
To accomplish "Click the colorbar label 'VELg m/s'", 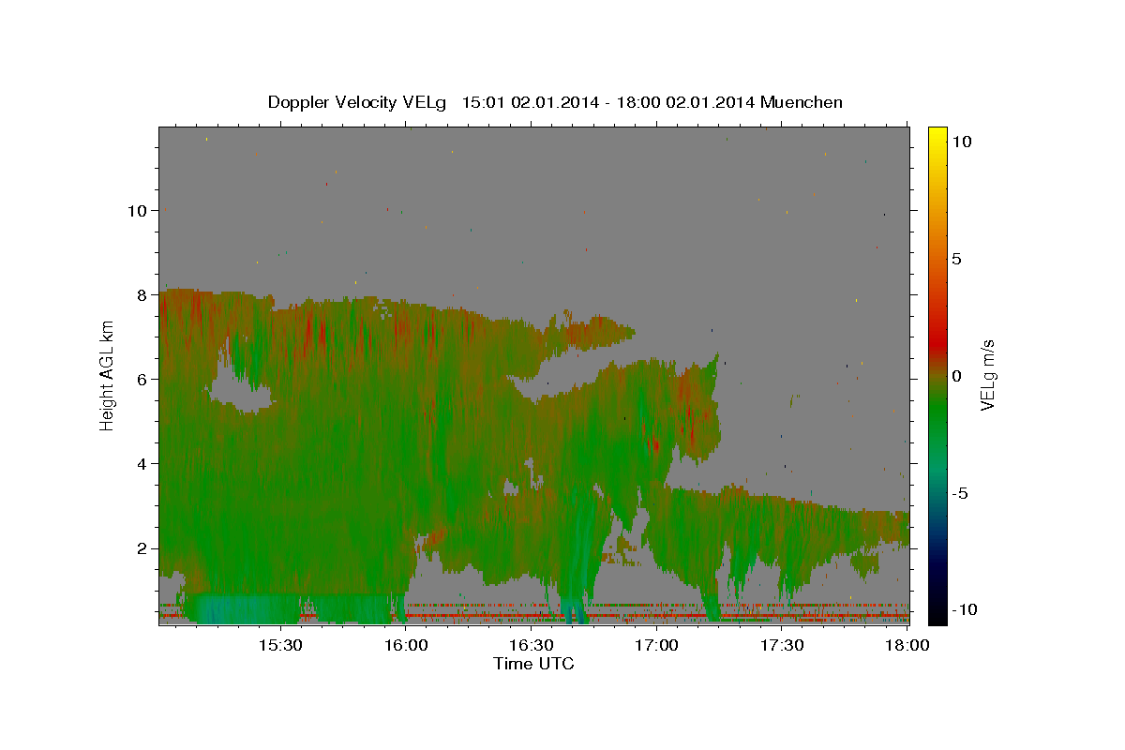I will pyautogui.click(x=987, y=375).
